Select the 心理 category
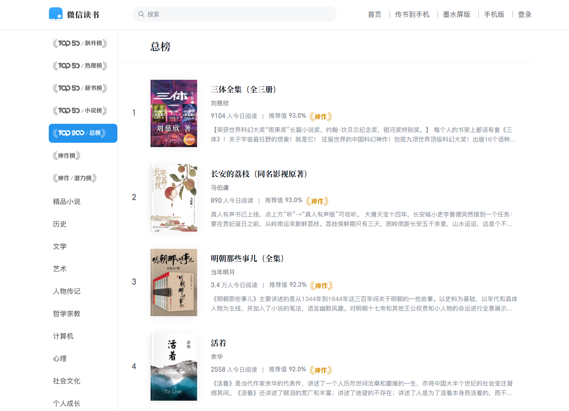The image size is (569, 411). (x=60, y=358)
